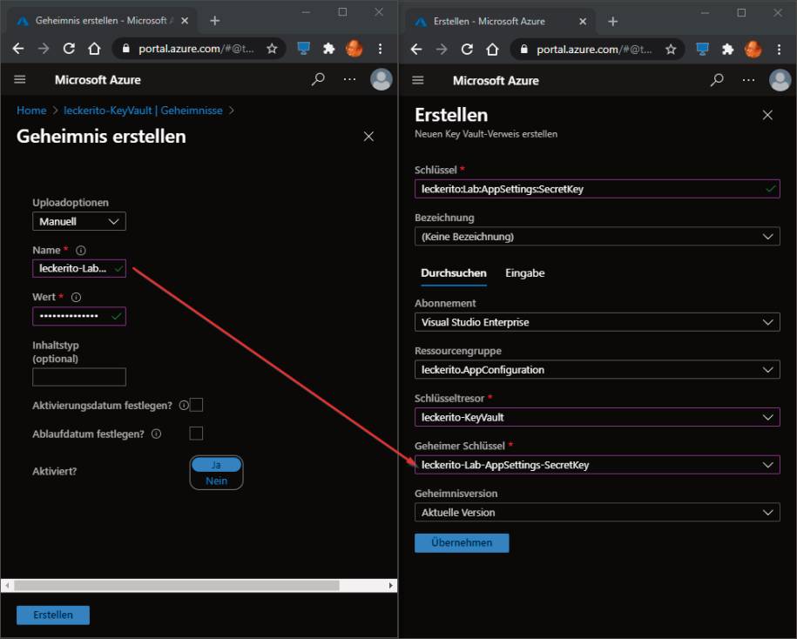
Task: Open Geheimer Schlüssel dropdown
Action: [598, 465]
